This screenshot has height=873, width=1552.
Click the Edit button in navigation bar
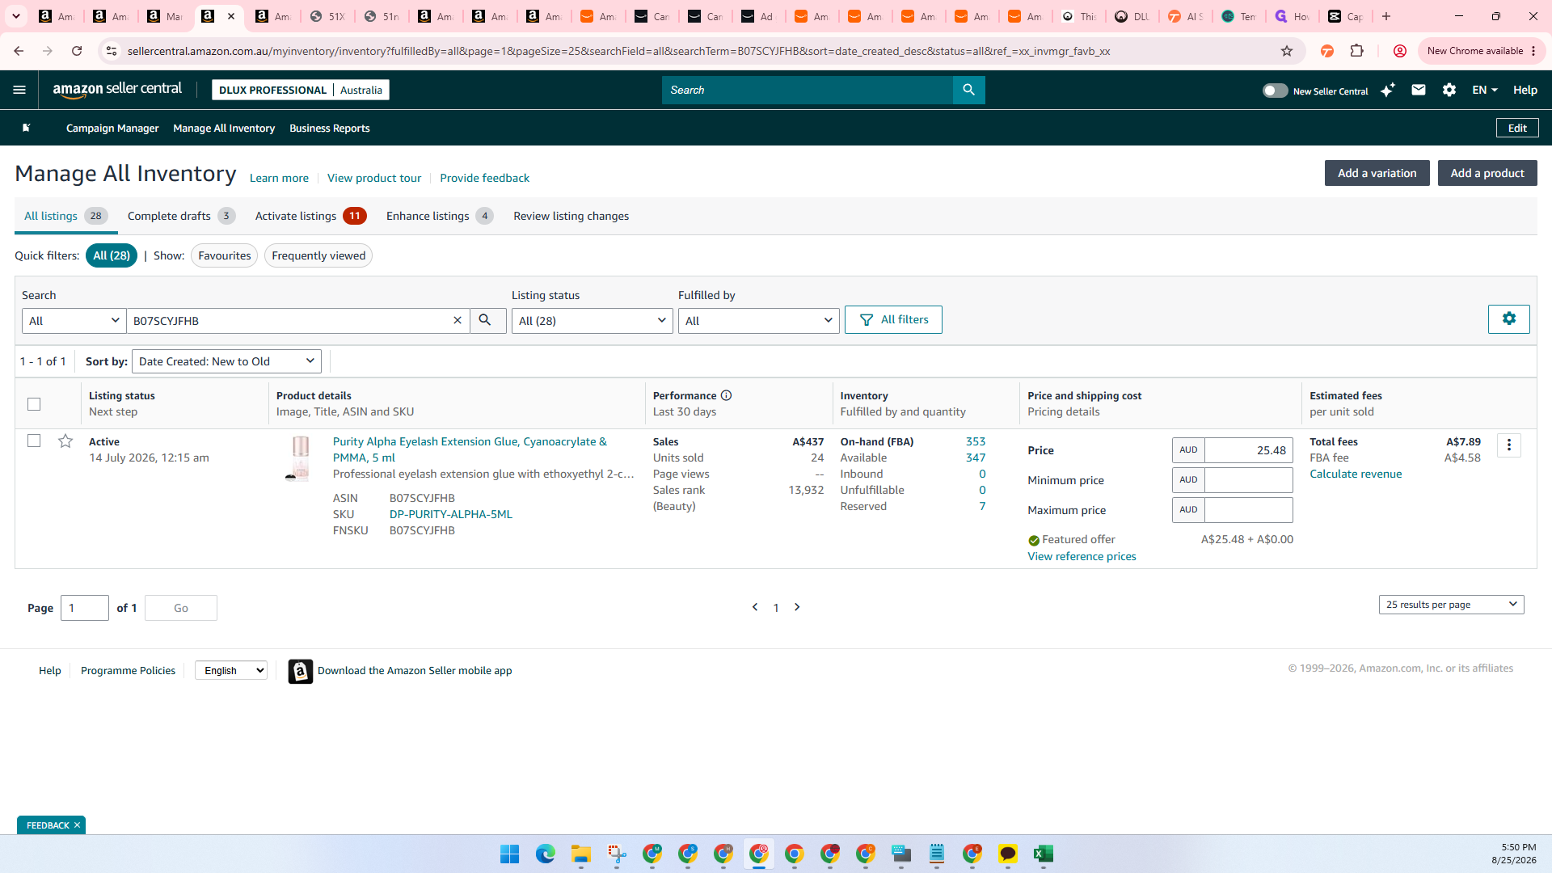(1517, 128)
